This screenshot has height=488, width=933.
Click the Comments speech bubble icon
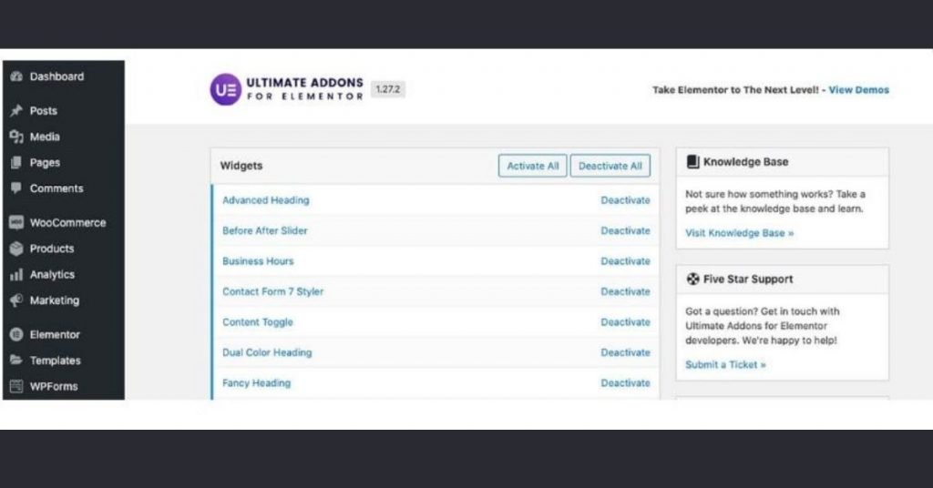pyautogui.click(x=16, y=188)
